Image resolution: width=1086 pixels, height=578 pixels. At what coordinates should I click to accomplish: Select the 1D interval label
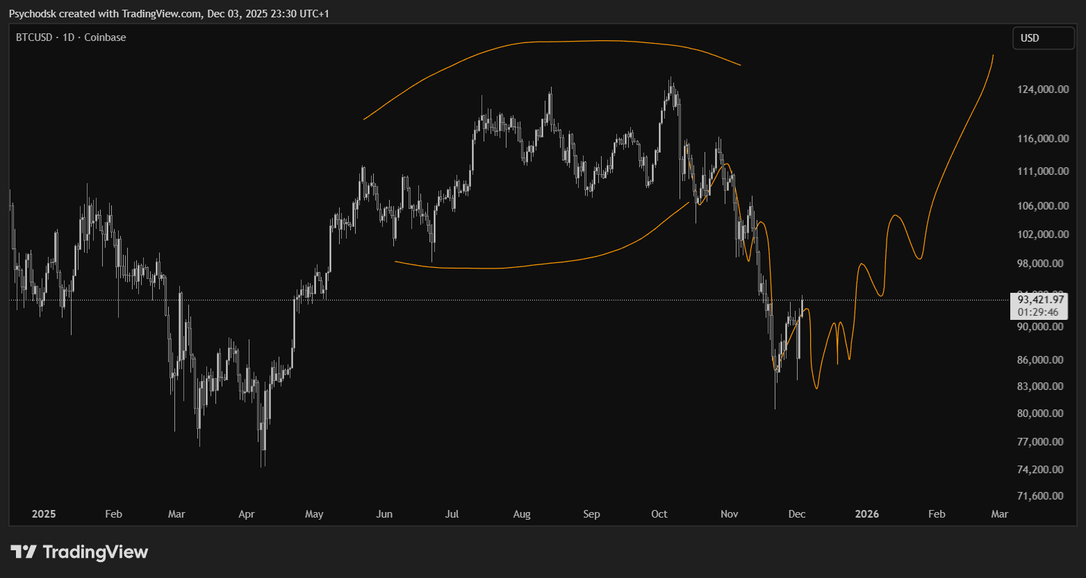(68, 37)
